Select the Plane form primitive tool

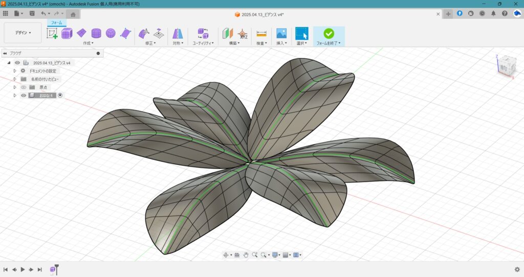click(81, 34)
